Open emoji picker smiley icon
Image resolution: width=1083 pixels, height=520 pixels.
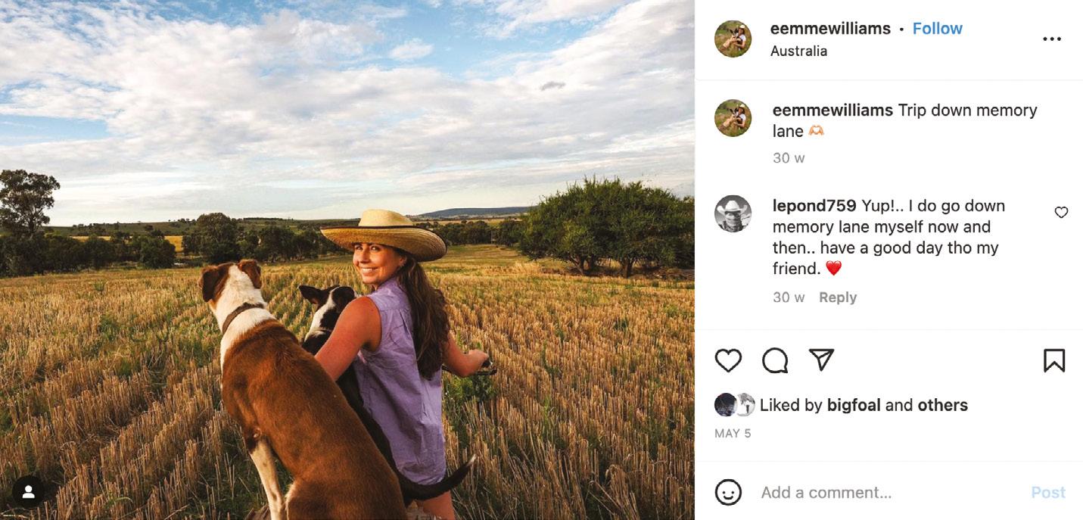(728, 493)
